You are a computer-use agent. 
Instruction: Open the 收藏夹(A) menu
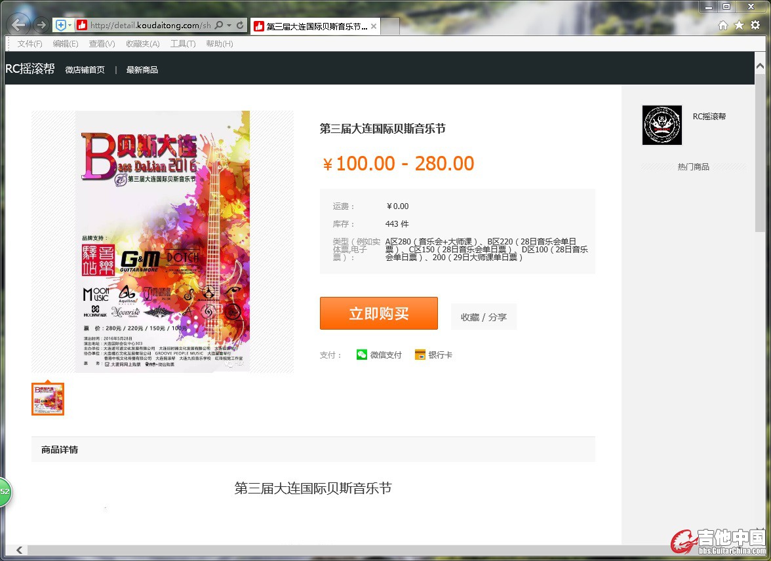click(142, 44)
